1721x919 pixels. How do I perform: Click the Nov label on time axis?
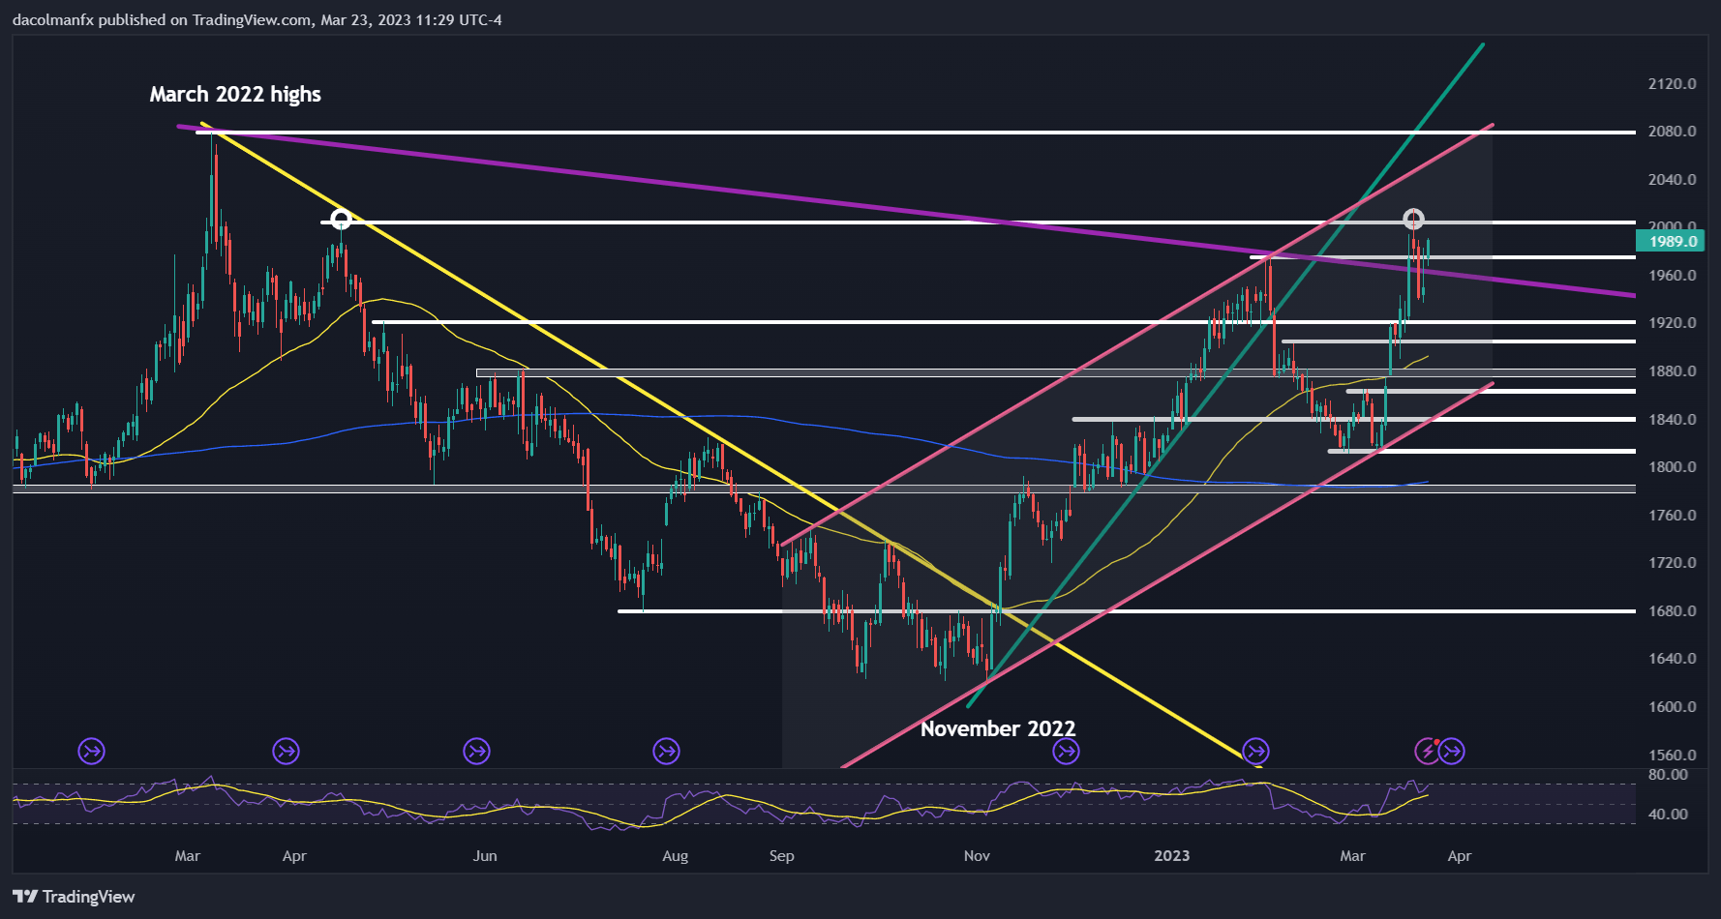977,856
